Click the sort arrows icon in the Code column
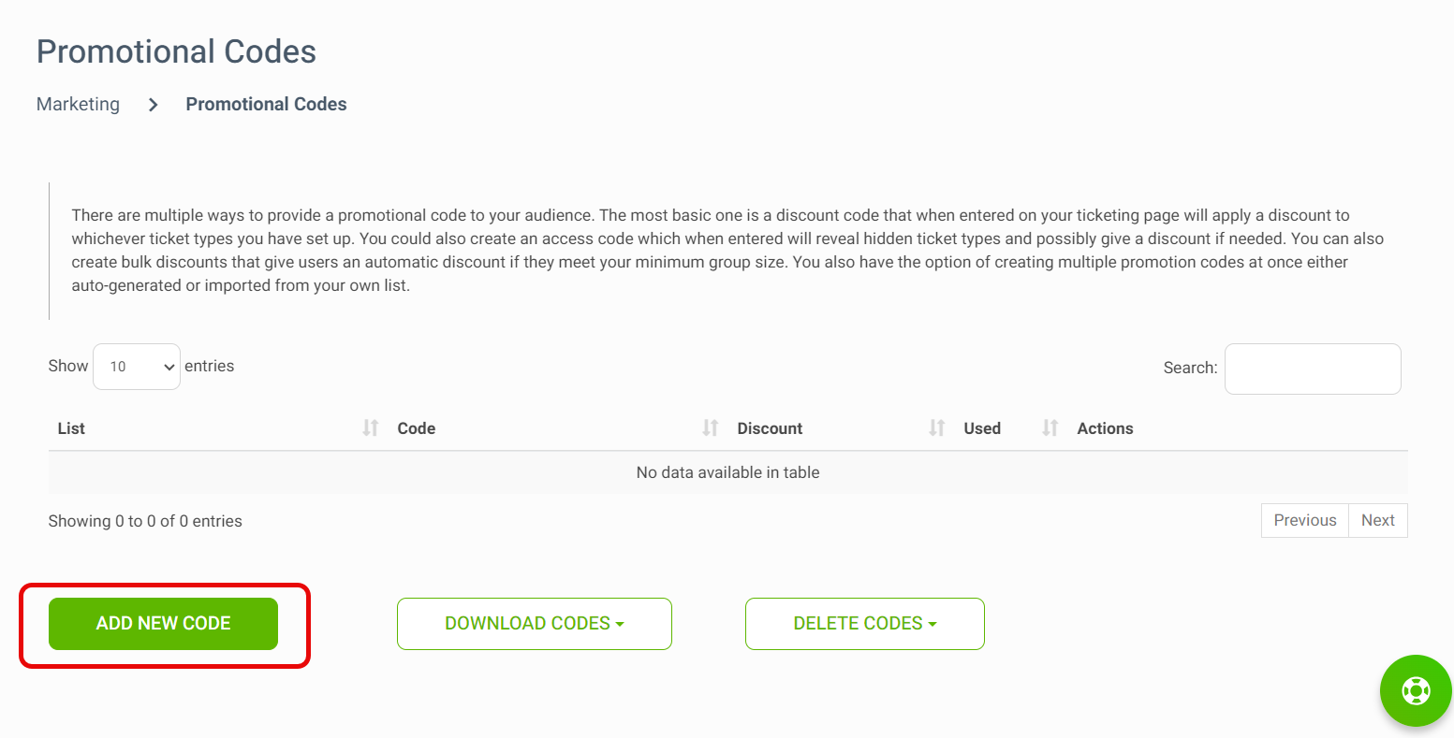 coord(711,428)
